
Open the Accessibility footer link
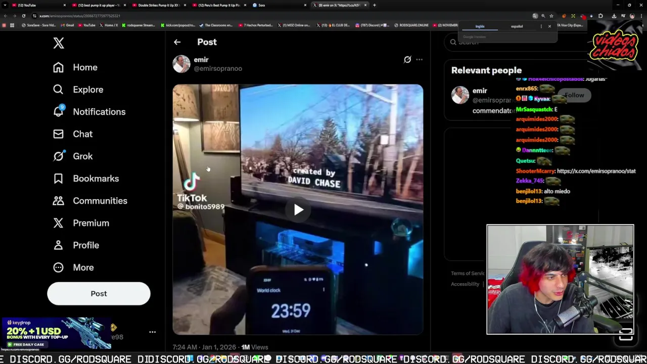click(x=465, y=284)
